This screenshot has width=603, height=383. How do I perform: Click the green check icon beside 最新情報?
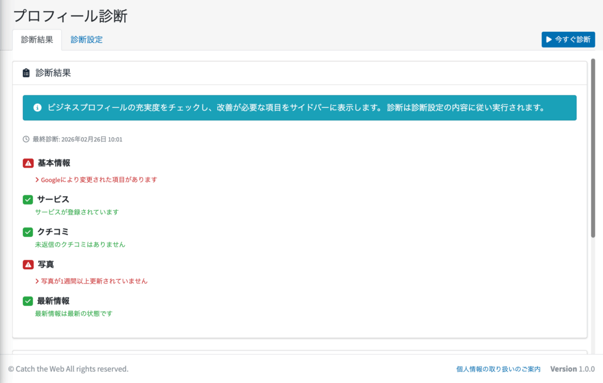point(28,301)
